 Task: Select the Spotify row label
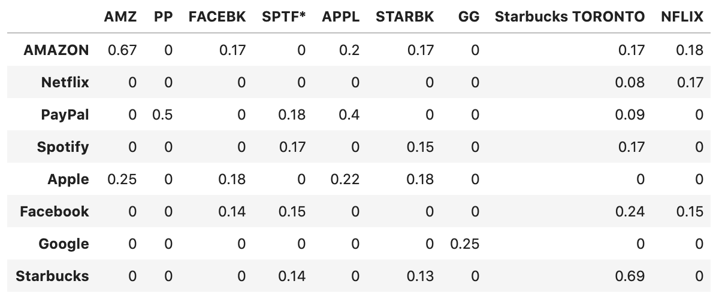click(63, 147)
